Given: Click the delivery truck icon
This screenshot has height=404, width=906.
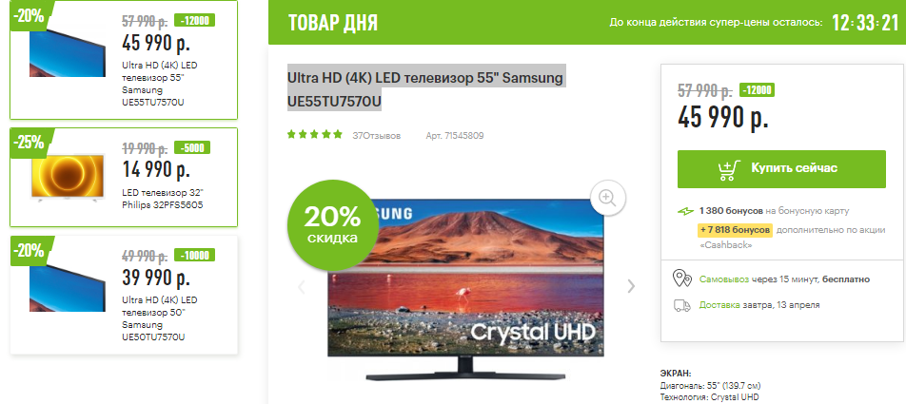Looking at the screenshot, I should pos(682,305).
